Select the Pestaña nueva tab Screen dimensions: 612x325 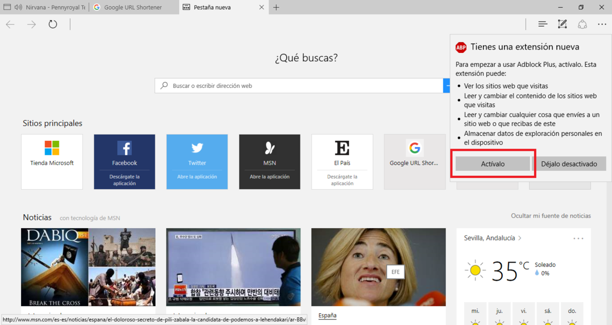pos(223,7)
